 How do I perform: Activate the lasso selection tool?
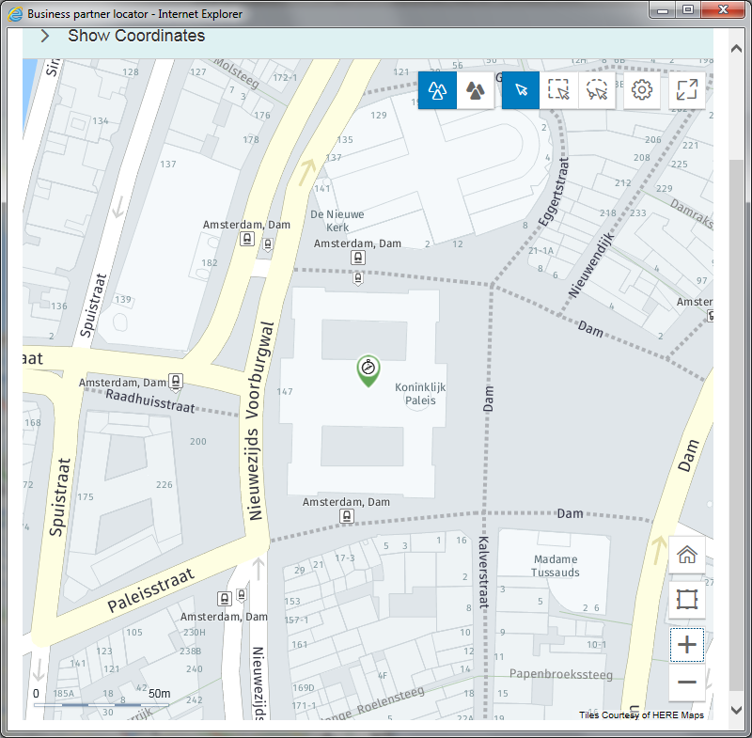[x=596, y=90]
